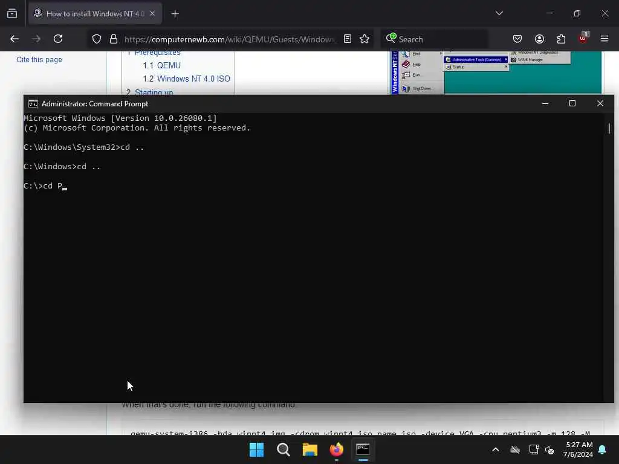Switch to Firefox on taskbar
Viewport: 619px width, 464px height.
coord(336,449)
